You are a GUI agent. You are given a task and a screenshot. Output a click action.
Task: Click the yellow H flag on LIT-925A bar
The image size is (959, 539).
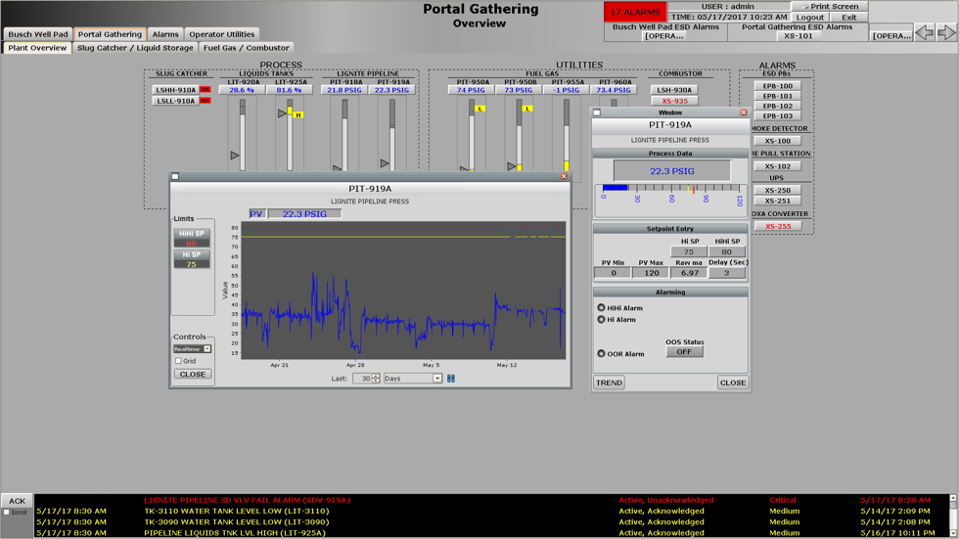pos(297,114)
